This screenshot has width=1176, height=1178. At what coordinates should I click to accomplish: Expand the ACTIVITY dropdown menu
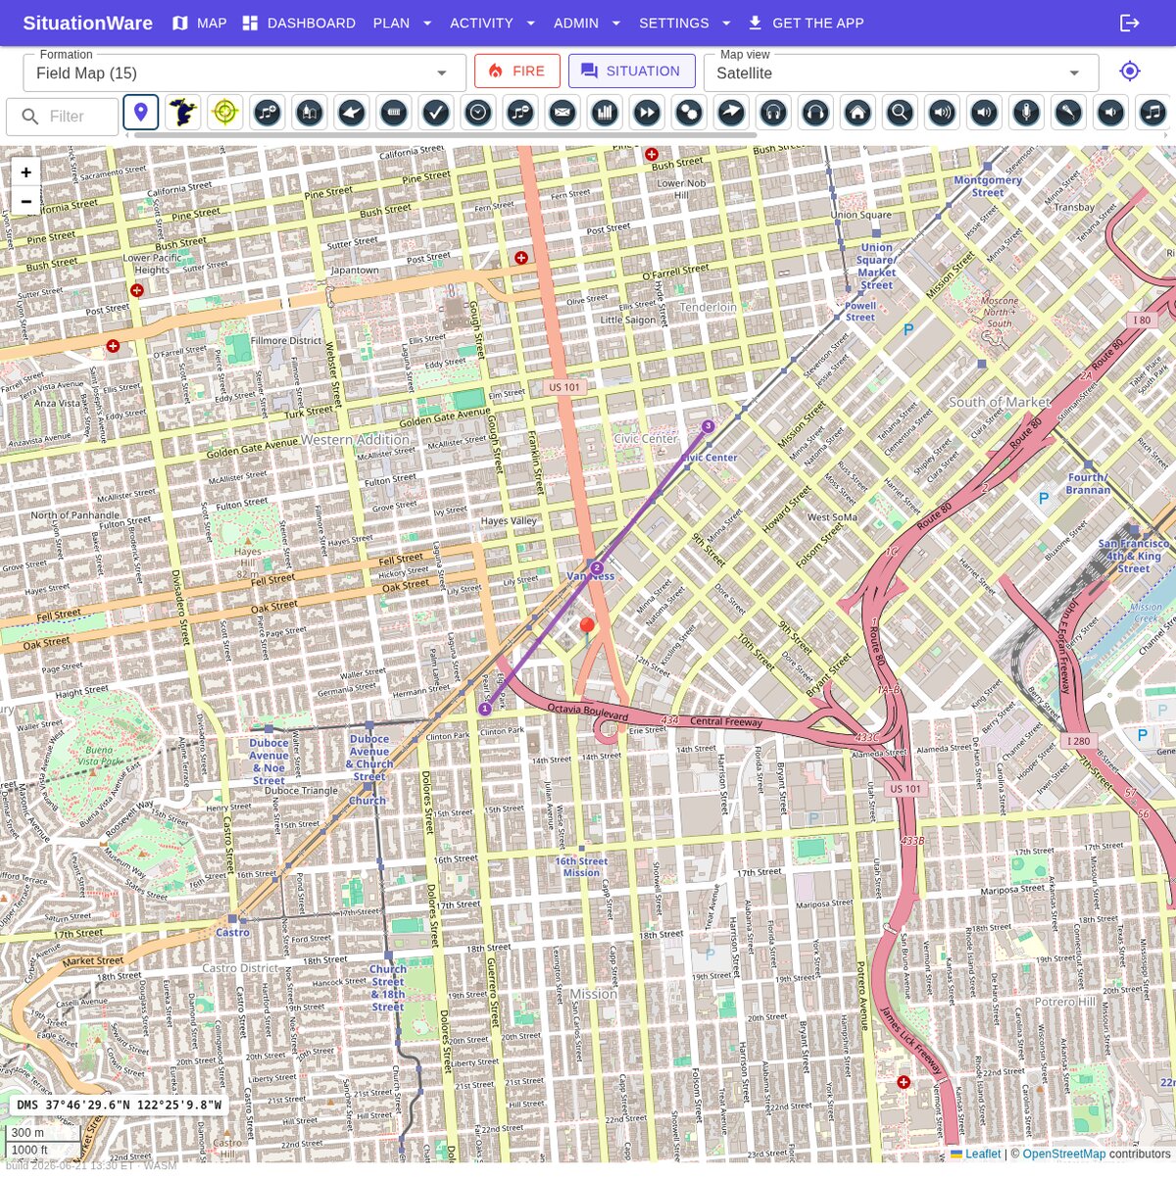coord(493,23)
